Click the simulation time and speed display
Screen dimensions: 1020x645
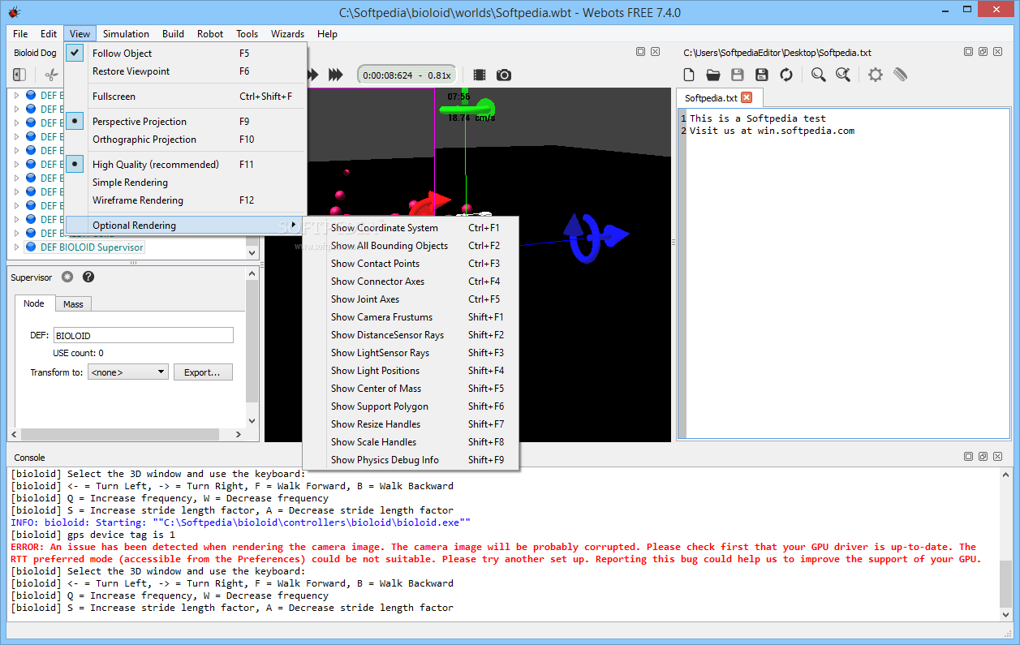[x=407, y=75]
